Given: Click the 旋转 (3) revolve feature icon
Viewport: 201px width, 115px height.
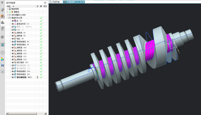Looking at the screenshot, I should pyautogui.click(x=15, y=30).
